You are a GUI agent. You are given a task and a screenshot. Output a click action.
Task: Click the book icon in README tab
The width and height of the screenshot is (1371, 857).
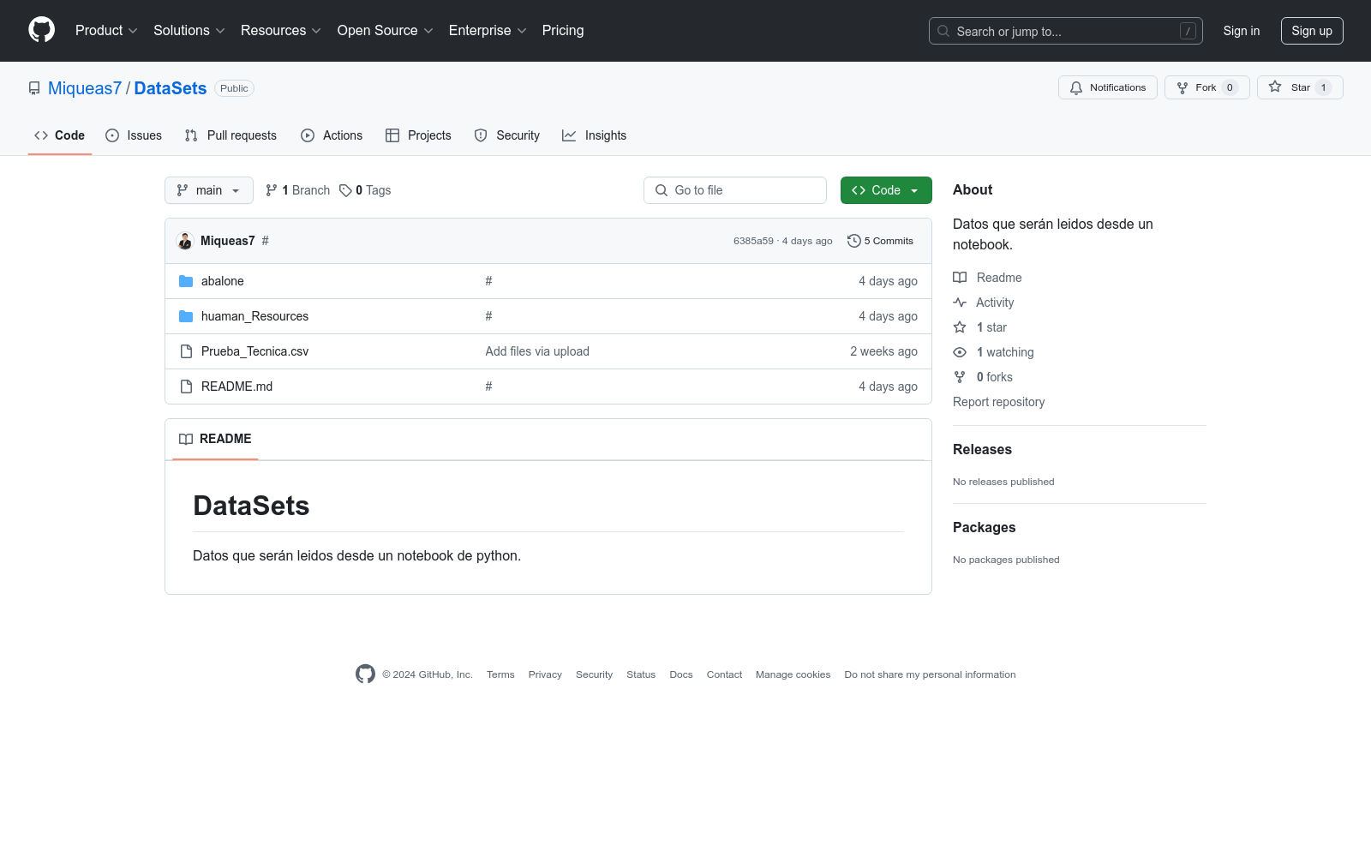pos(186,439)
